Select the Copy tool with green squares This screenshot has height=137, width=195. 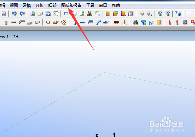(x=160, y=14)
